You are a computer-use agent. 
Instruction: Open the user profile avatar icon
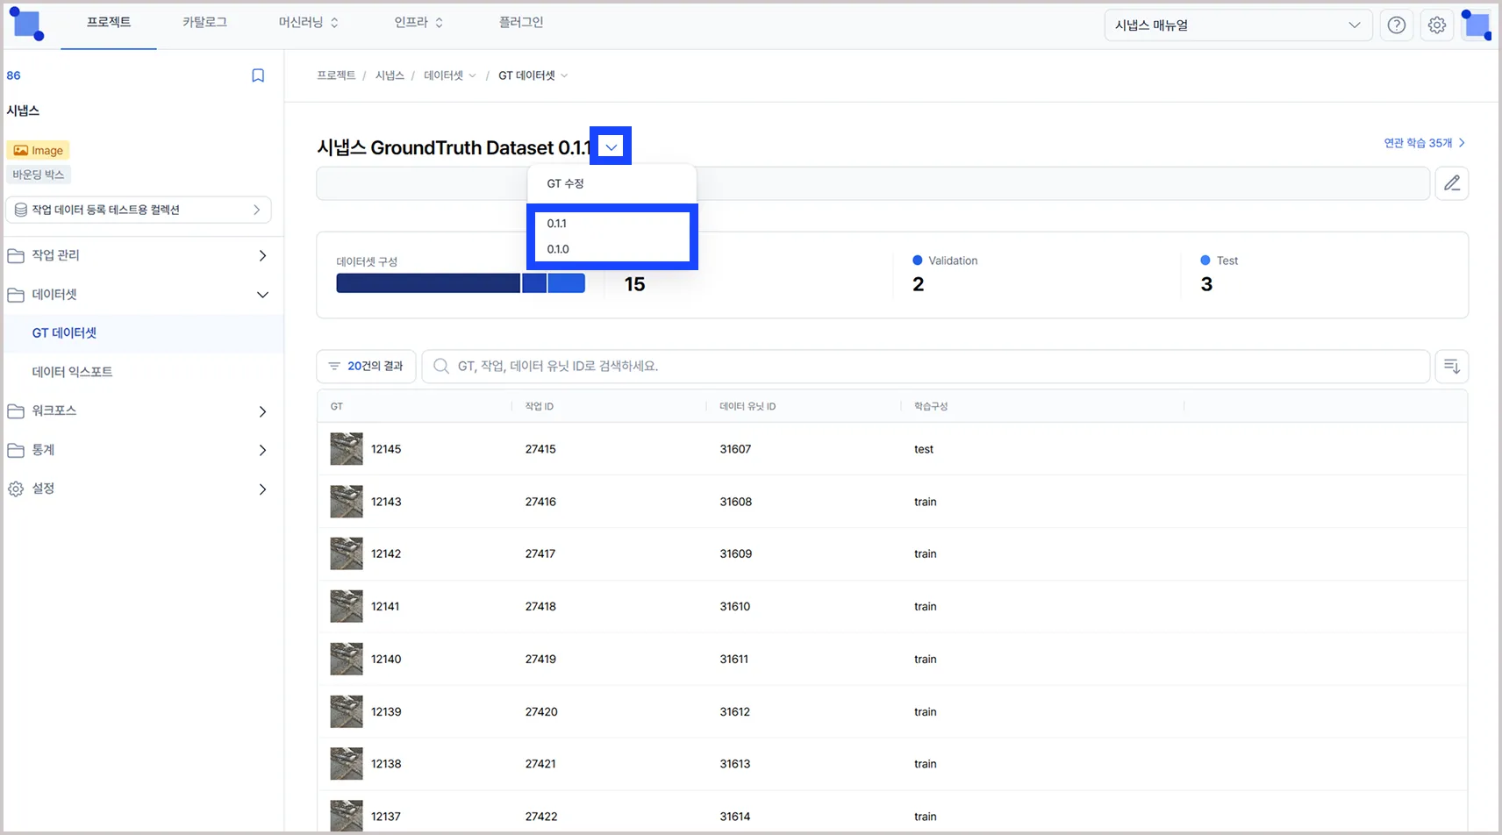pos(1476,25)
